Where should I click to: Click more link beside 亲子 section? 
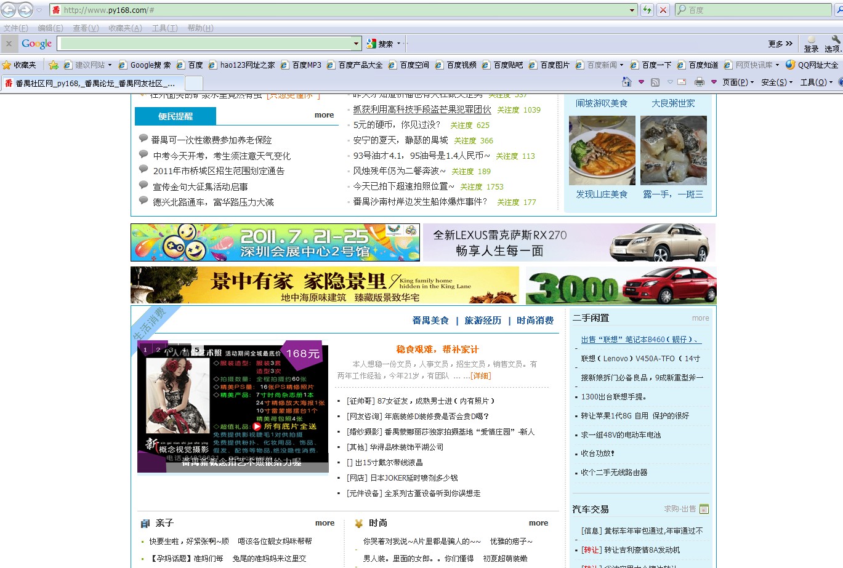point(325,523)
